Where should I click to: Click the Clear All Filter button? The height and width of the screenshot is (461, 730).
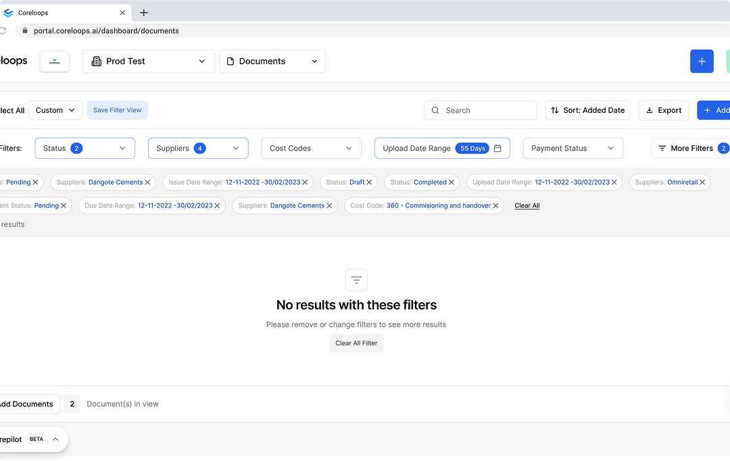coord(356,343)
